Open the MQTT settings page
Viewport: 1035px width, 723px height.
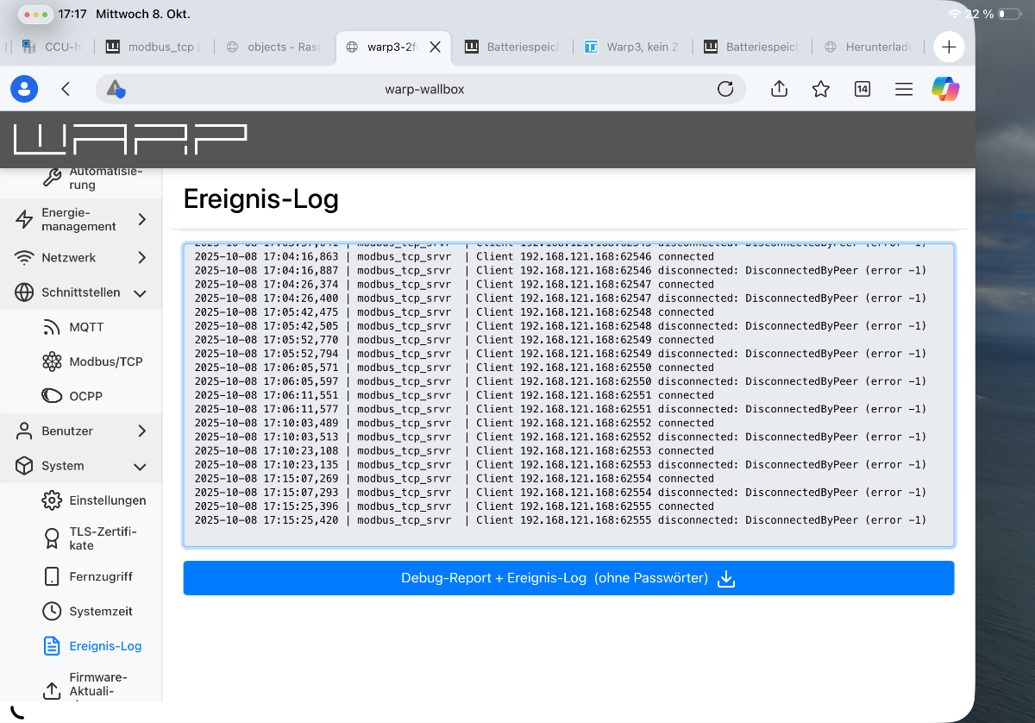(86, 327)
